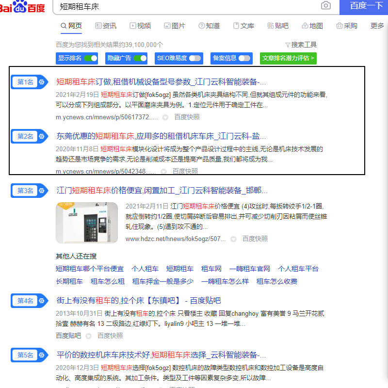The height and width of the screenshot is (388, 388).
Task: Open the 更多 tabs menu
Action: (377, 26)
